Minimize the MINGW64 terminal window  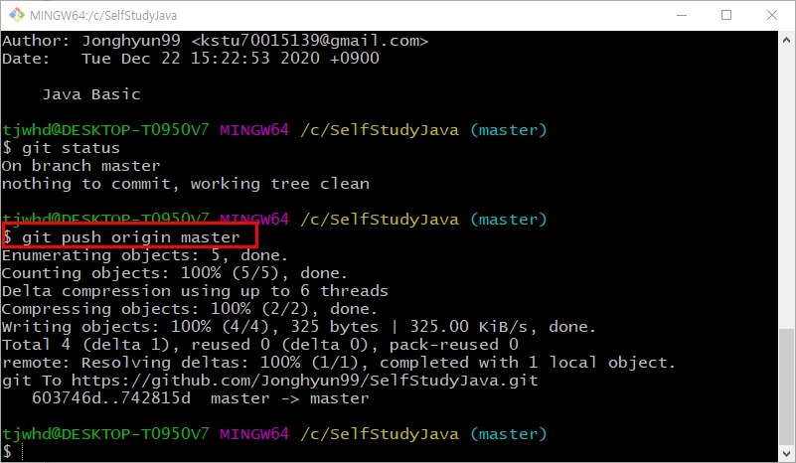point(682,15)
